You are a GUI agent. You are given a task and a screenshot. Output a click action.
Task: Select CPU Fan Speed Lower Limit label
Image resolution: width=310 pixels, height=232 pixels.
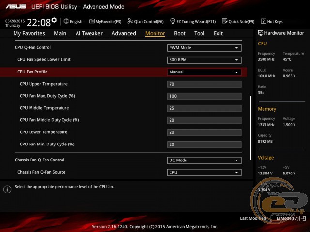pos(44,59)
